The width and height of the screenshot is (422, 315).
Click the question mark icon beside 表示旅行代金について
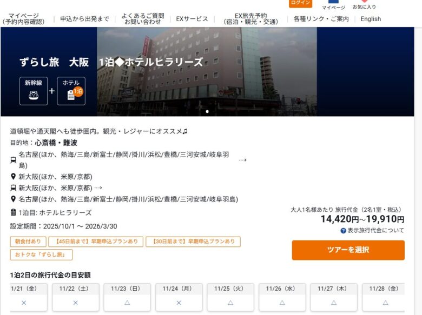pos(343,231)
